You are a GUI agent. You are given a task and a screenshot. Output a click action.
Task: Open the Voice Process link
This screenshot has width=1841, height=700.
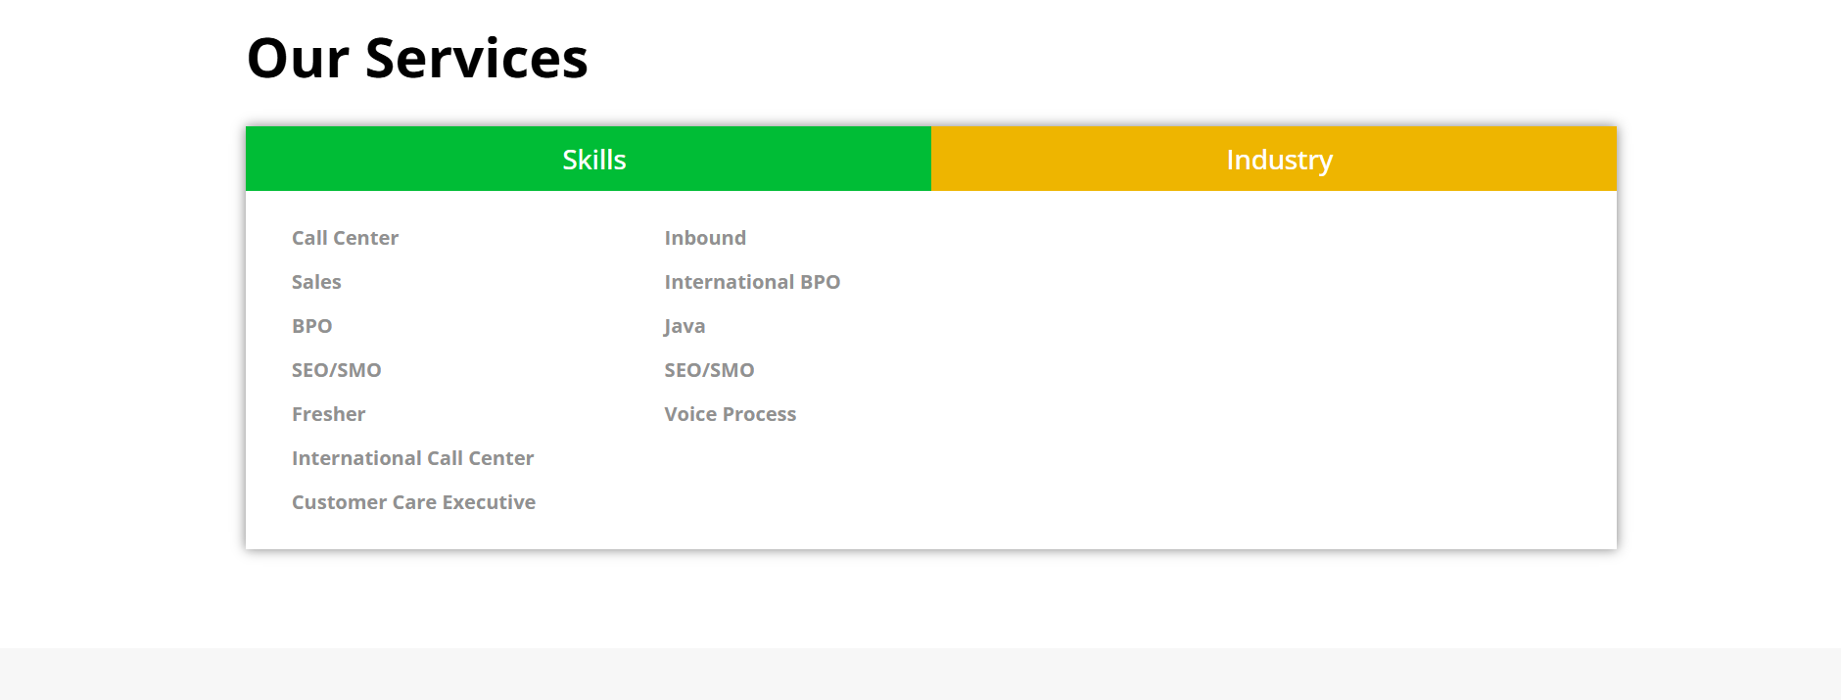730,414
